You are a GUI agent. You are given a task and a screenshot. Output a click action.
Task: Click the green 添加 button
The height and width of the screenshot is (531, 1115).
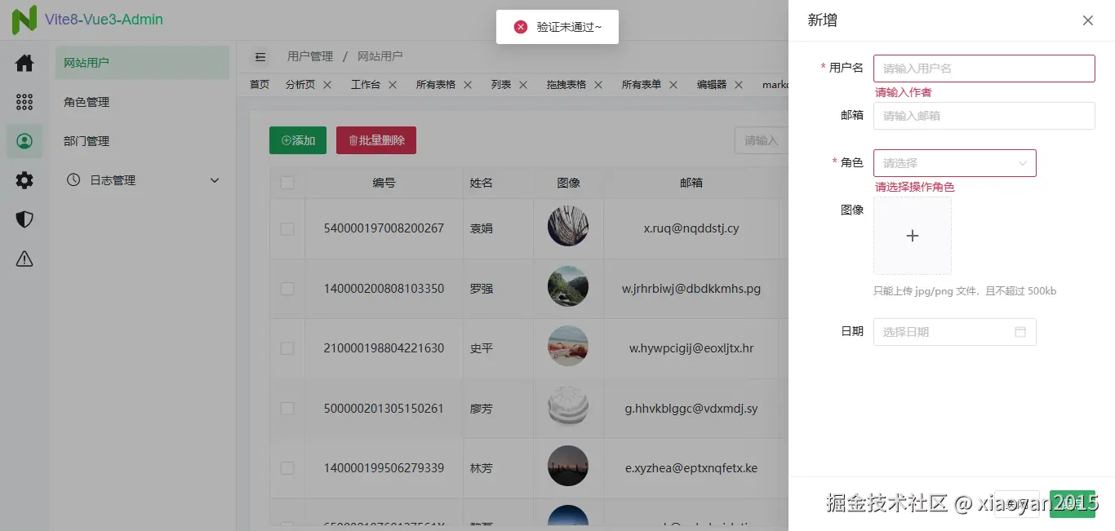coord(298,140)
